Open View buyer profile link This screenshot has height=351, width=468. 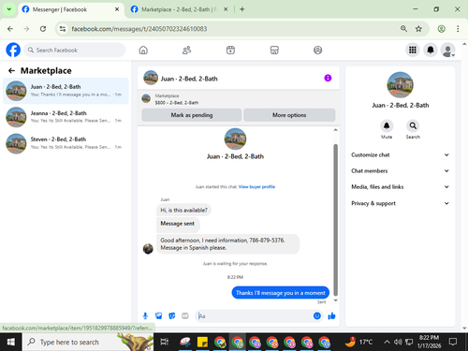pyautogui.click(x=256, y=187)
